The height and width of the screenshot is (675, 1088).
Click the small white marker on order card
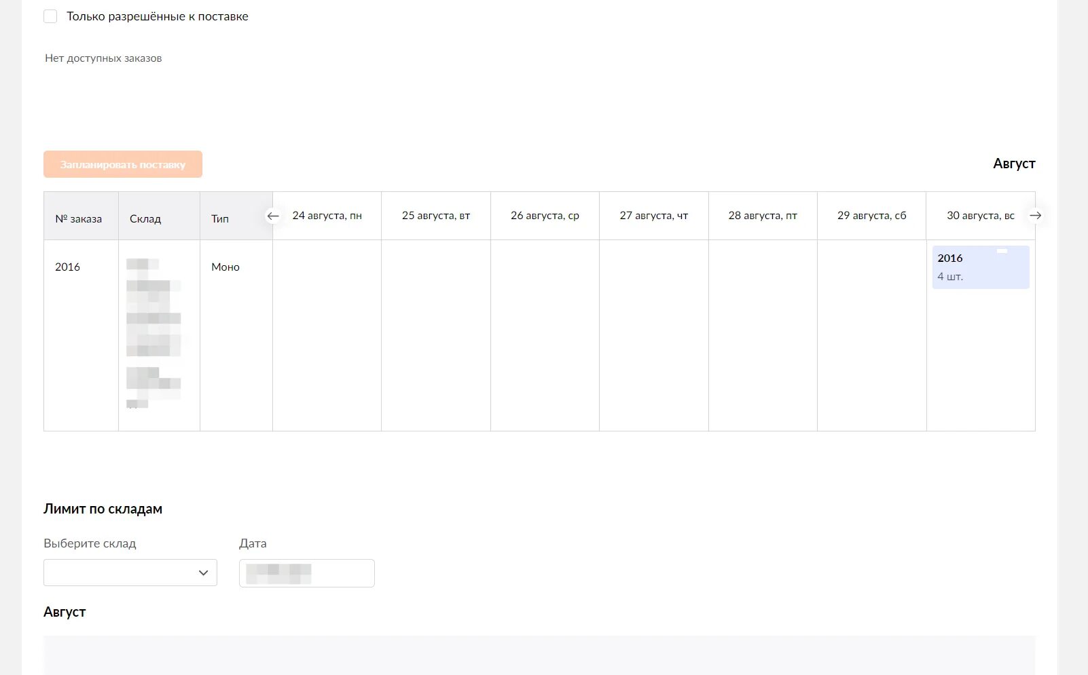pos(1002,251)
